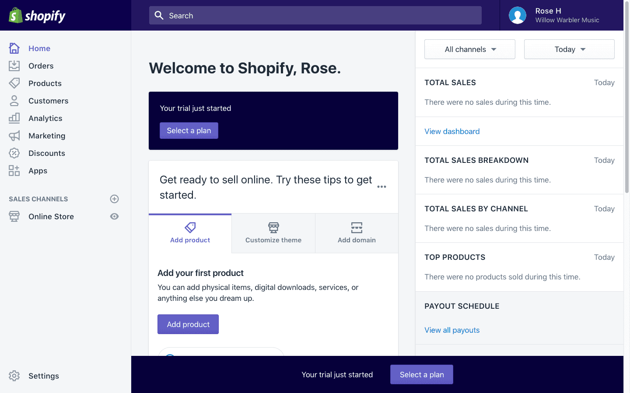Viewport: 630px width, 393px height.
Task: Click the Analytics bar chart icon
Action: pyautogui.click(x=14, y=118)
